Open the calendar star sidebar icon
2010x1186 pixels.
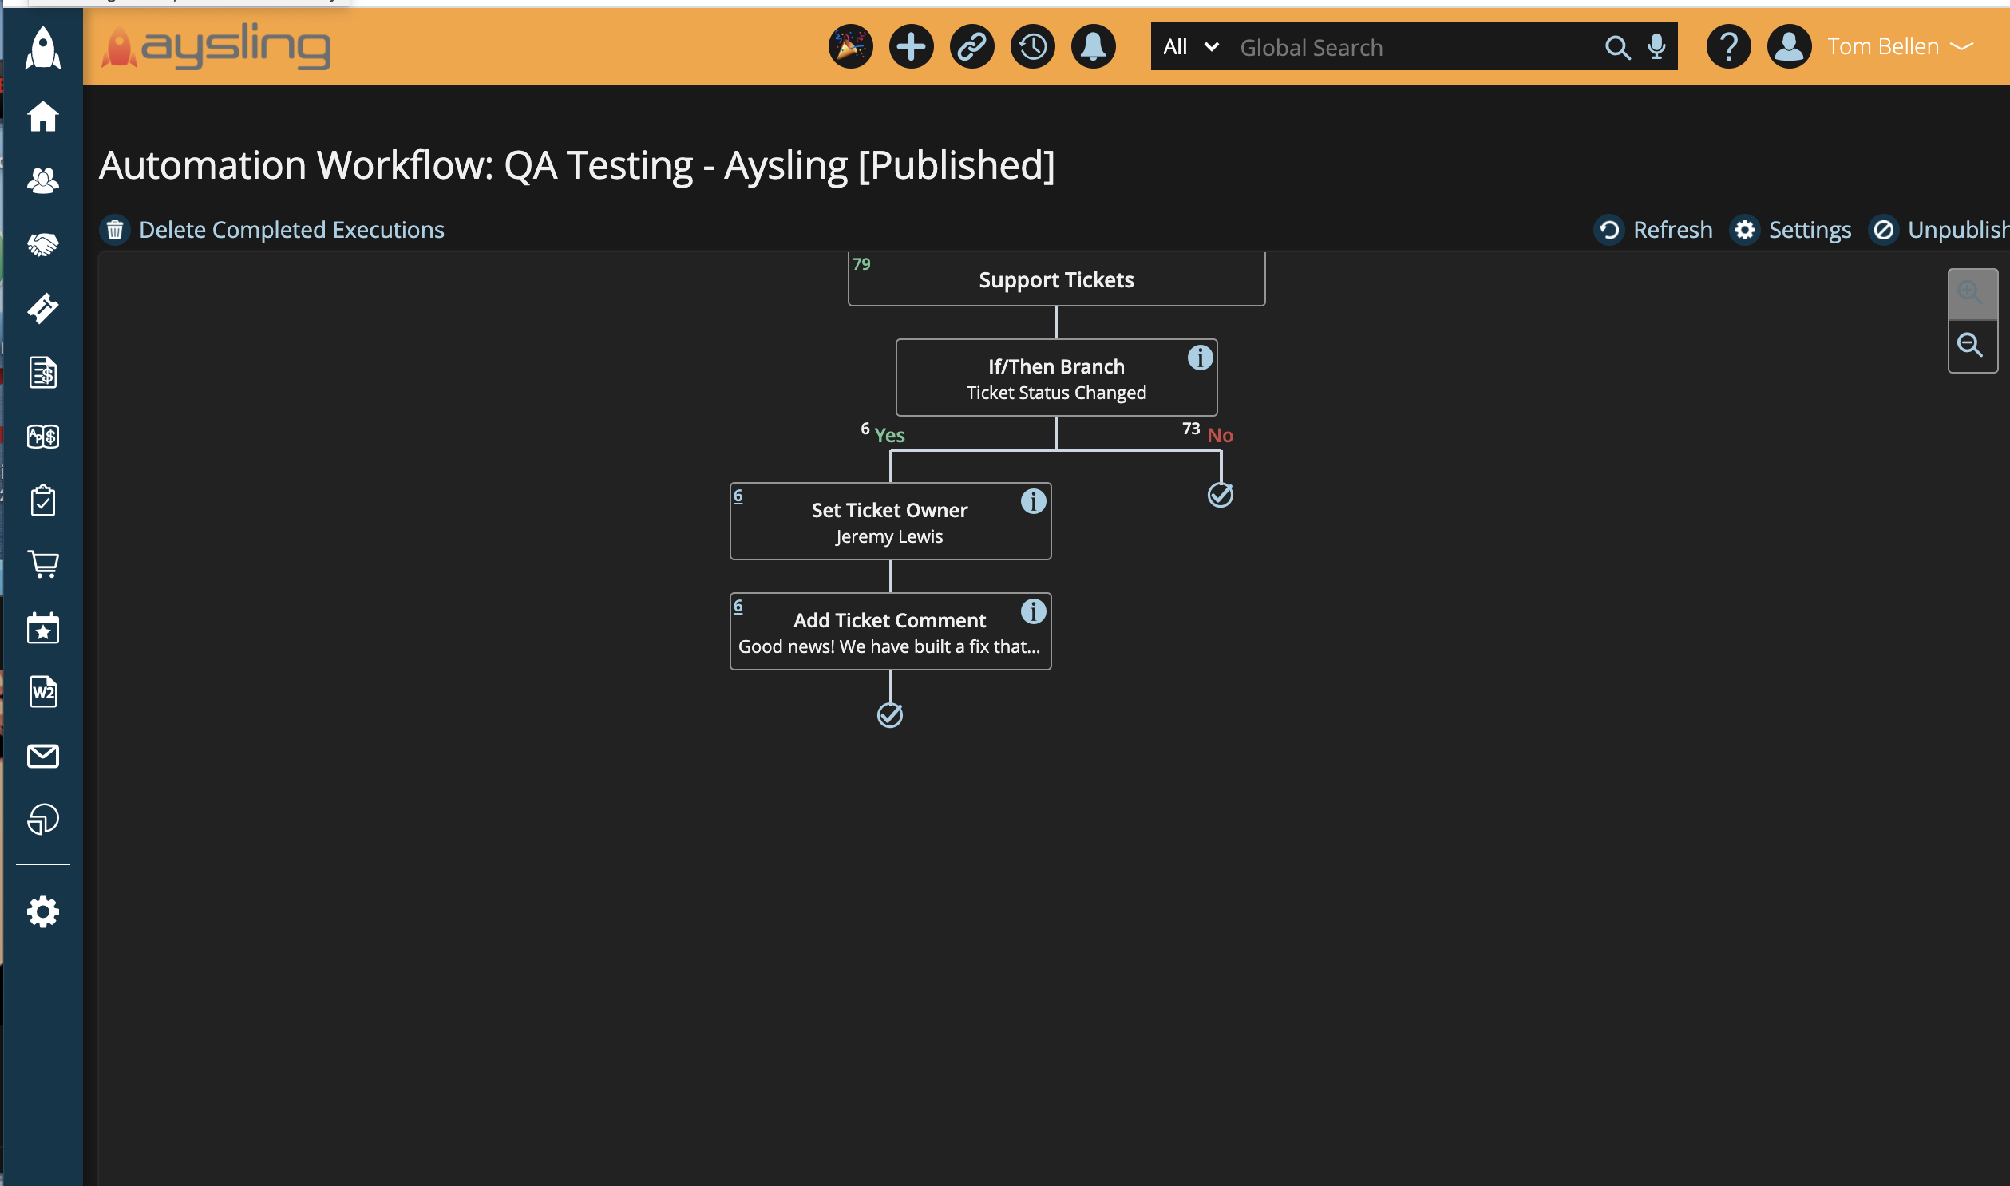click(x=43, y=628)
